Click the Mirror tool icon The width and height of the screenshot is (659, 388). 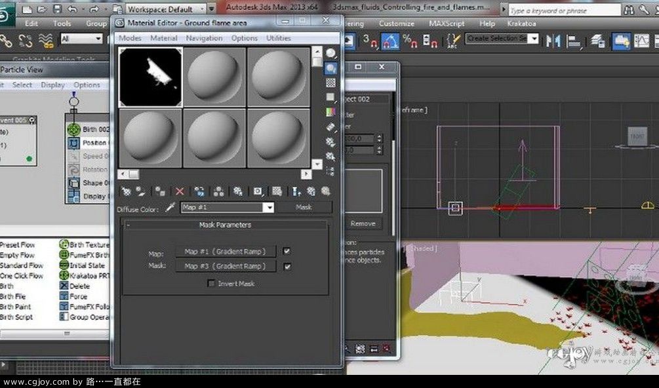[x=553, y=41]
